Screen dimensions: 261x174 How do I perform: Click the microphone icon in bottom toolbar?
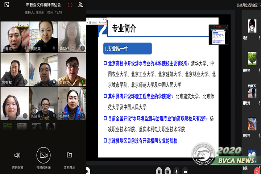pos(176,170)
